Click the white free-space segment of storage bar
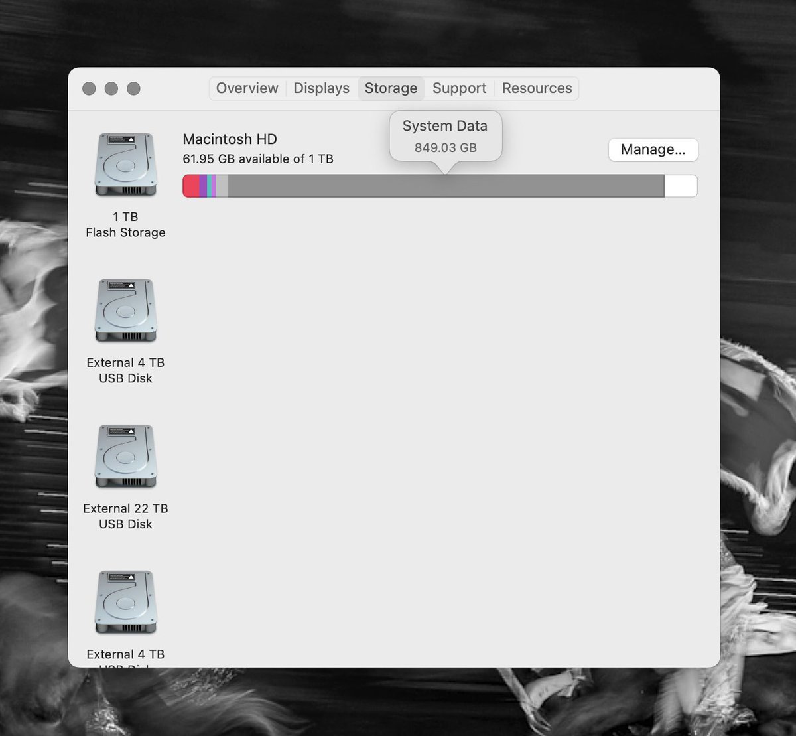This screenshot has width=796, height=736. coord(681,186)
